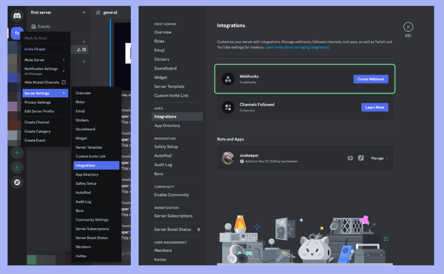Click the hashtag icon beside general
Image resolution: width=444 pixels, height=274 pixels.
(98, 12)
